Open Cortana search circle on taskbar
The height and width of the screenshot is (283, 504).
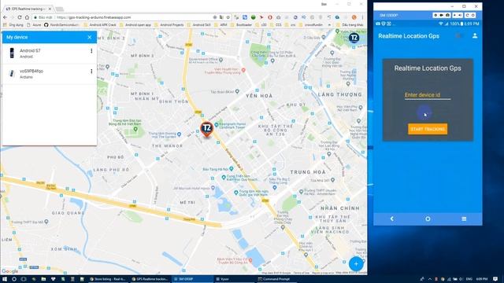coord(14,279)
